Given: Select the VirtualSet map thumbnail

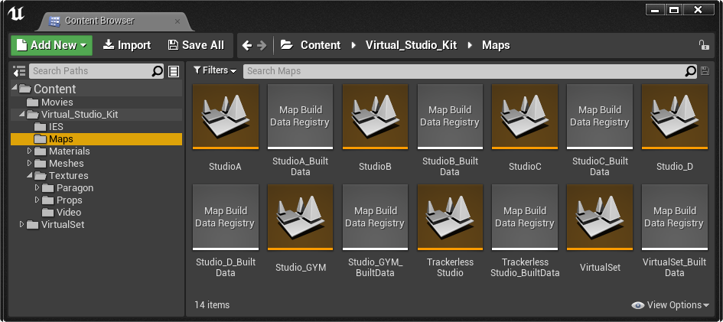Looking at the screenshot, I should [599, 217].
